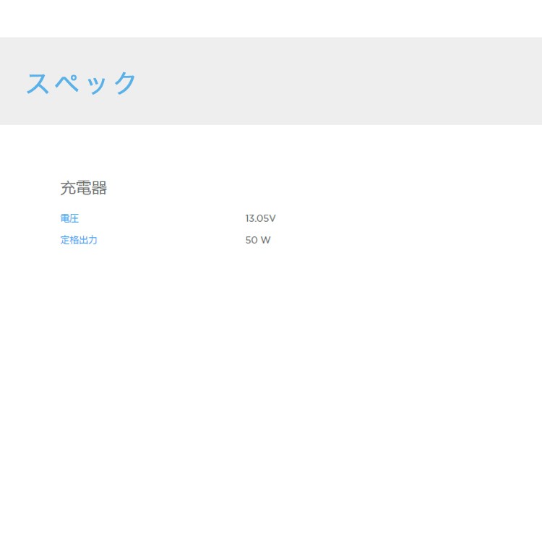This screenshot has height=542, width=542.
Task: Click the value beside 電圧
Action: tap(260, 218)
